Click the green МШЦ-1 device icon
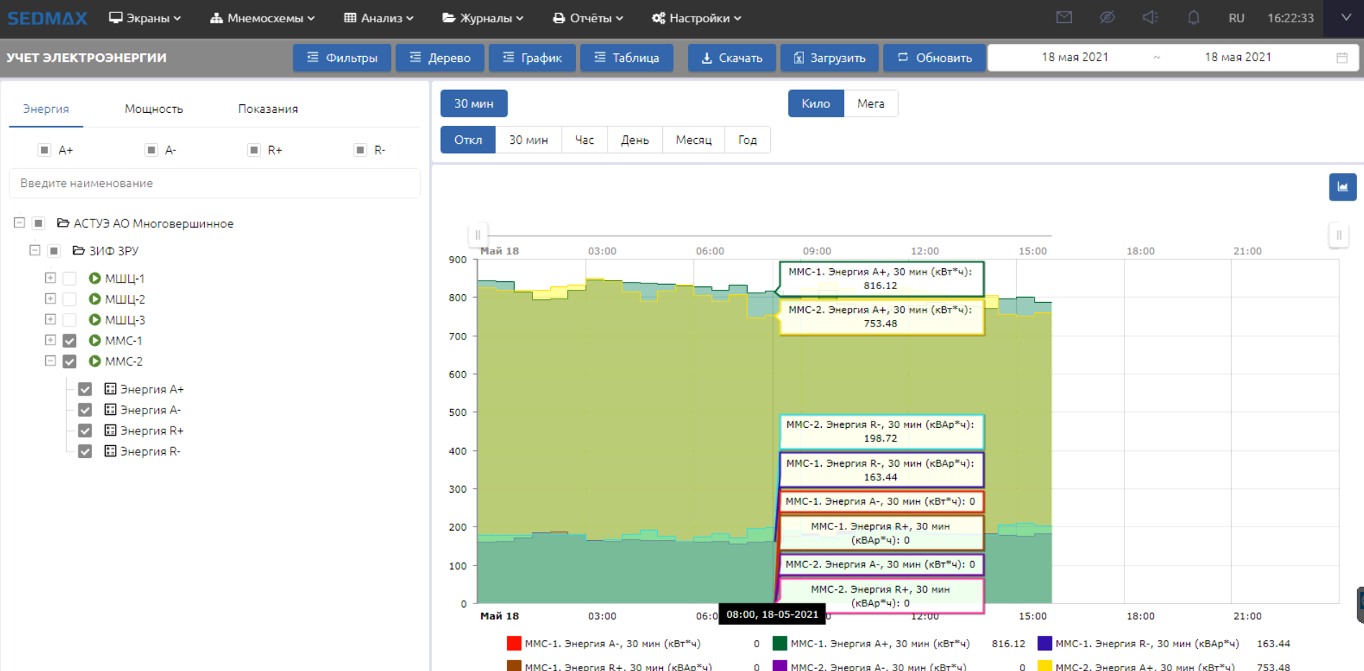The height and width of the screenshot is (671, 1364). point(94,278)
